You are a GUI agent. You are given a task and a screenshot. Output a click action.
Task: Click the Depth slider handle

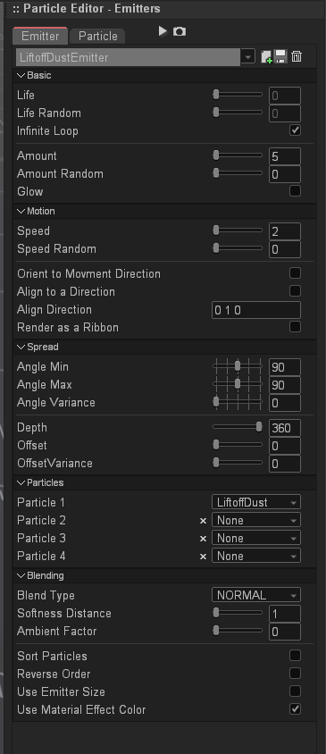(259, 426)
